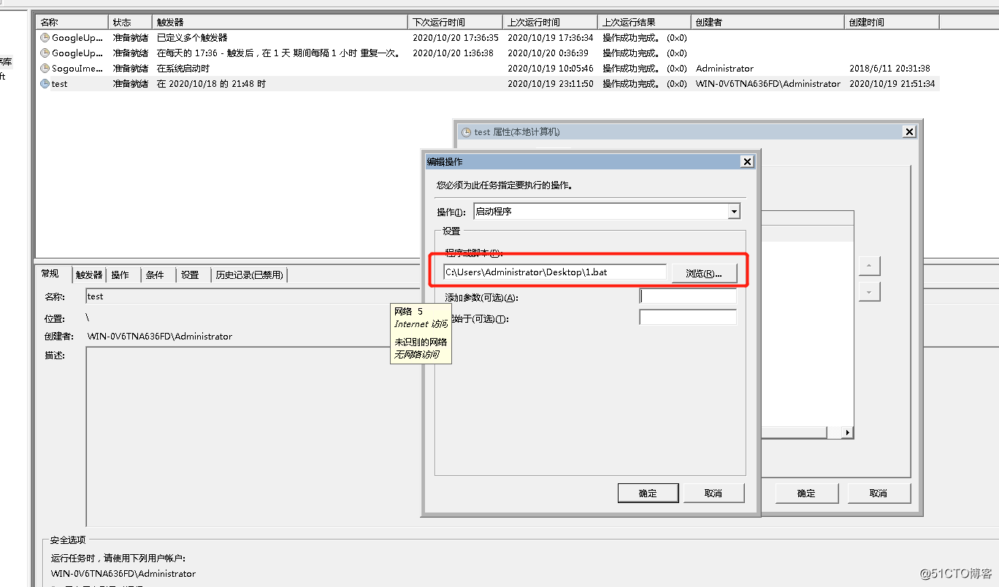Click the 操作成功完成 result in the test row
999x587 pixels.
645,84
